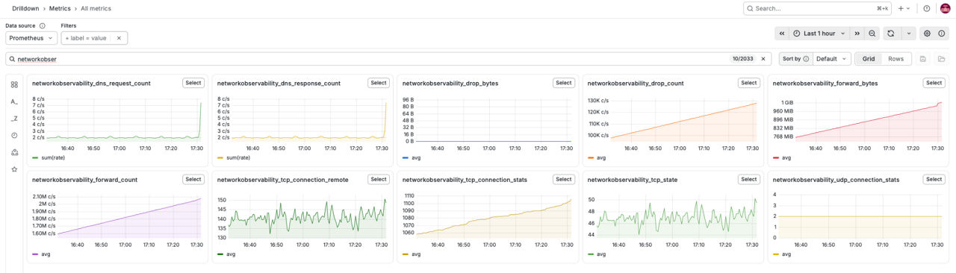956x273 pixels.
Task: Select networkobservability_forward_bytes metric
Action: tap(934, 83)
